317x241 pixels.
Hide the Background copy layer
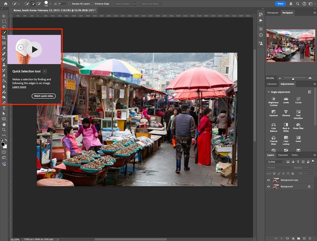[x=268, y=180]
